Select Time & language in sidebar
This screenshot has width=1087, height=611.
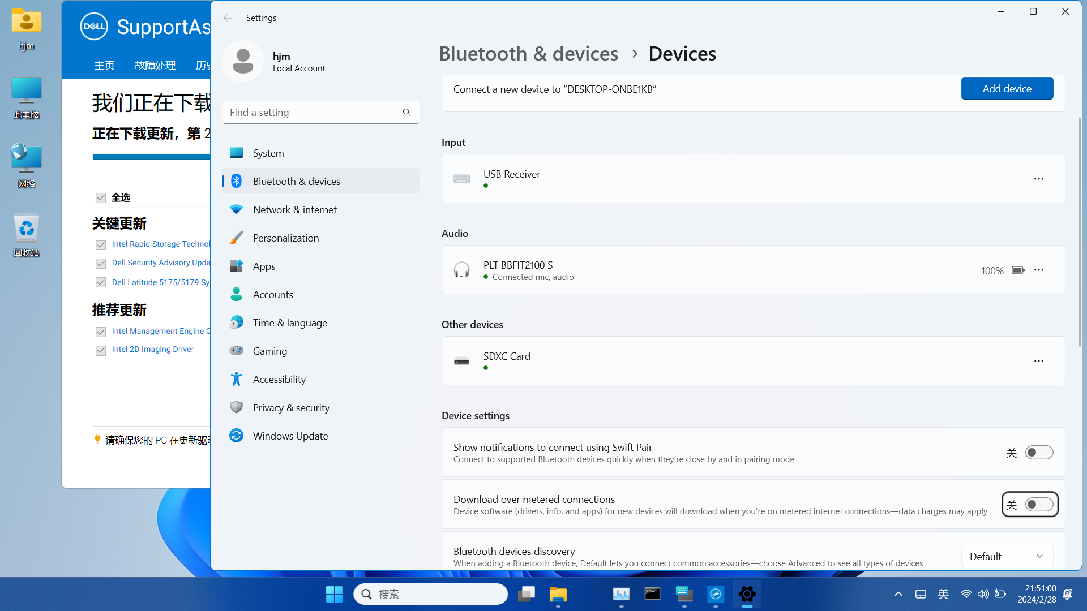tap(320, 322)
